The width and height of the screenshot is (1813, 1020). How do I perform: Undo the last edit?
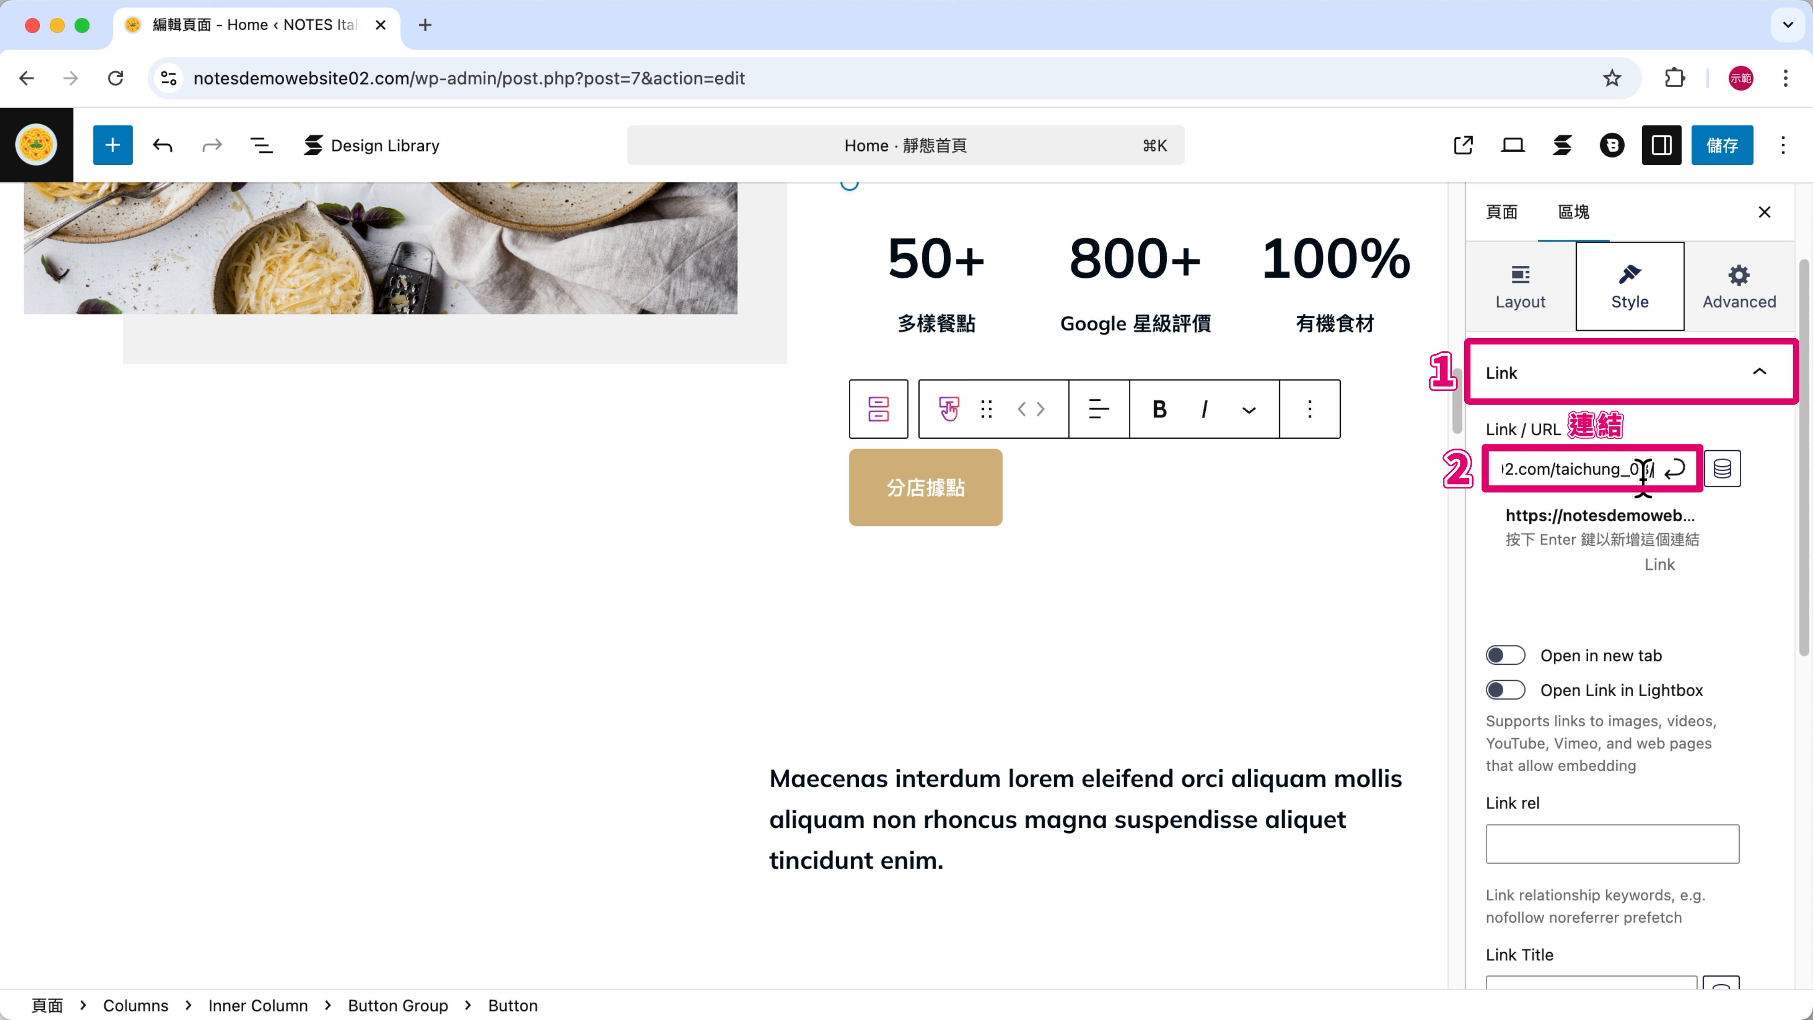[162, 145]
